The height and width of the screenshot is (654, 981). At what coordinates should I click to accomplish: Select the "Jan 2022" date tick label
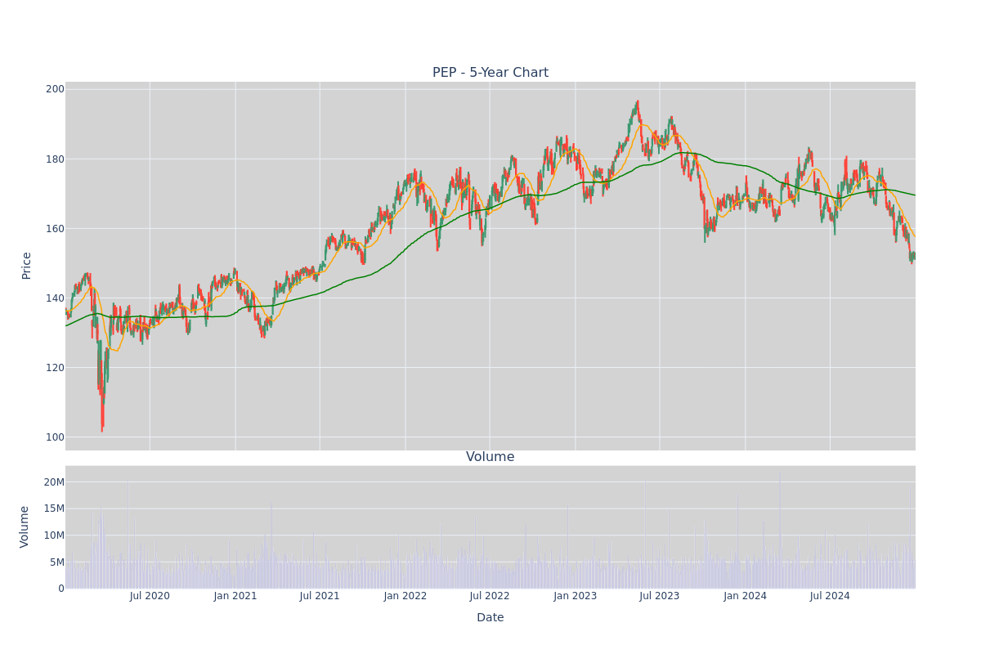[x=405, y=596]
